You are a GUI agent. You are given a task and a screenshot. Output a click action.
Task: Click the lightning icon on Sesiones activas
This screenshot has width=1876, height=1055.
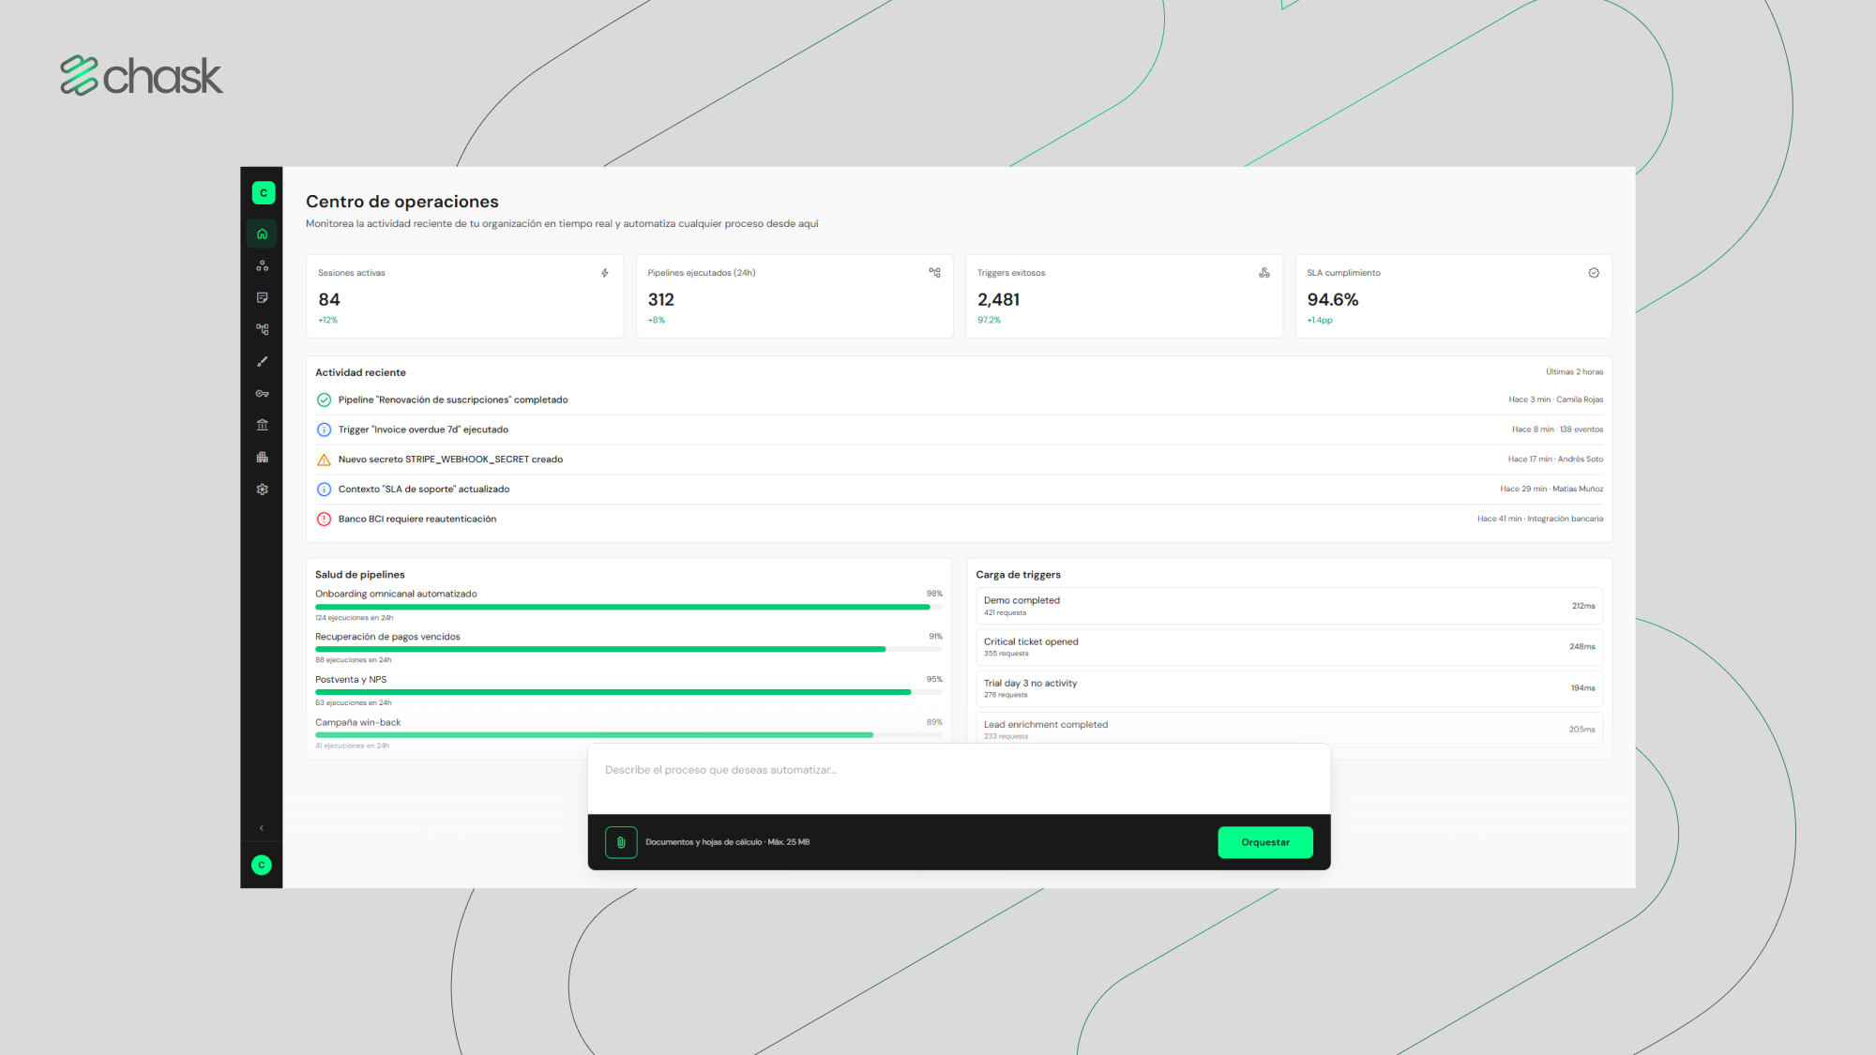pyautogui.click(x=605, y=273)
